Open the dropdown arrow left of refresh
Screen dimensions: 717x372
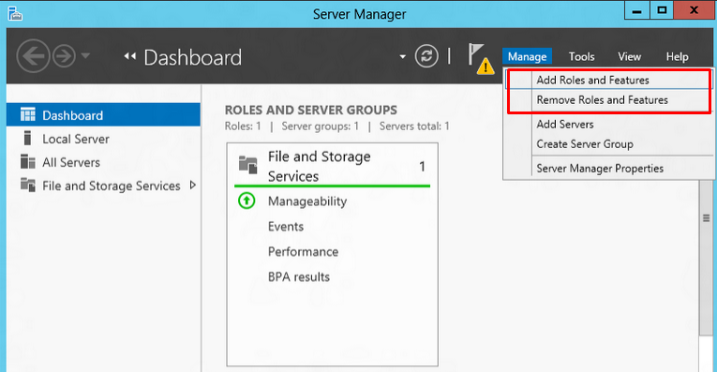coord(402,56)
